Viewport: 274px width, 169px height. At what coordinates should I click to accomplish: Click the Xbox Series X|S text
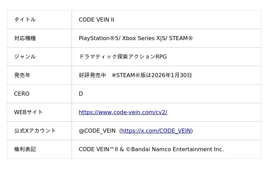[x=143, y=38]
